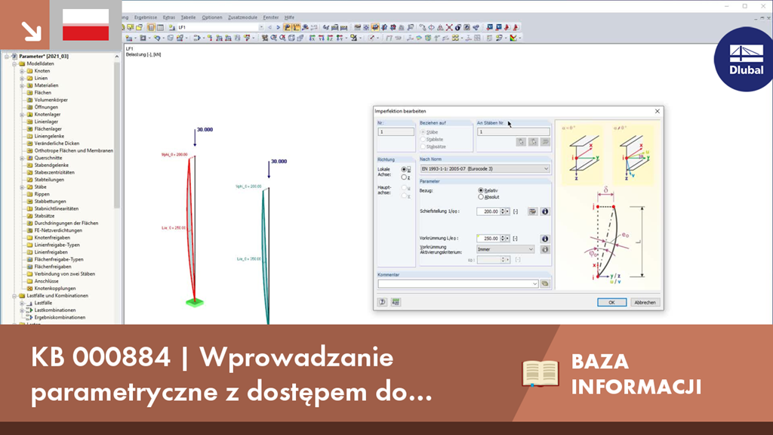Click third icon under An Stäben Nr. field
The width and height of the screenshot is (773, 435).
click(545, 142)
